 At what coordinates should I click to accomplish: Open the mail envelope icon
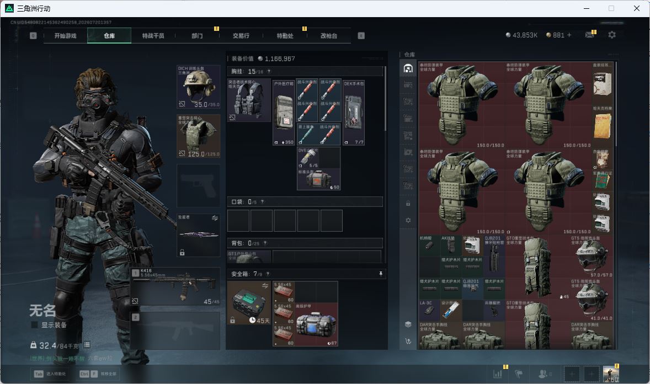pyautogui.click(x=590, y=35)
